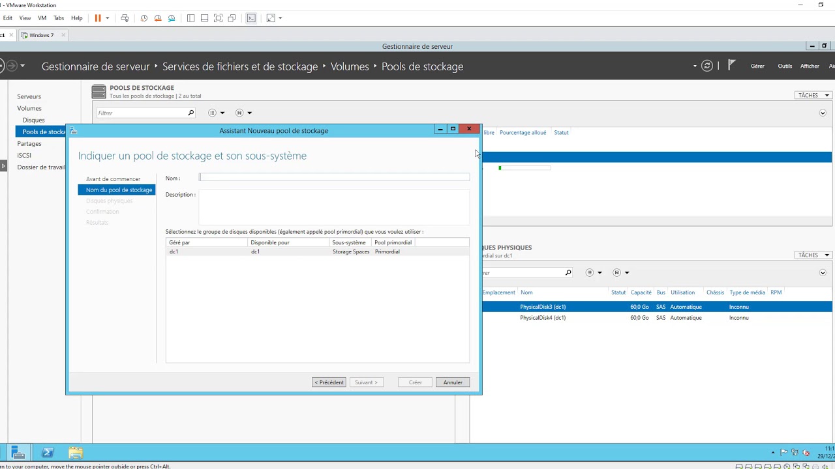835x469 pixels.
Task: Close the Windows 7 VM tab
Action: [63, 35]
